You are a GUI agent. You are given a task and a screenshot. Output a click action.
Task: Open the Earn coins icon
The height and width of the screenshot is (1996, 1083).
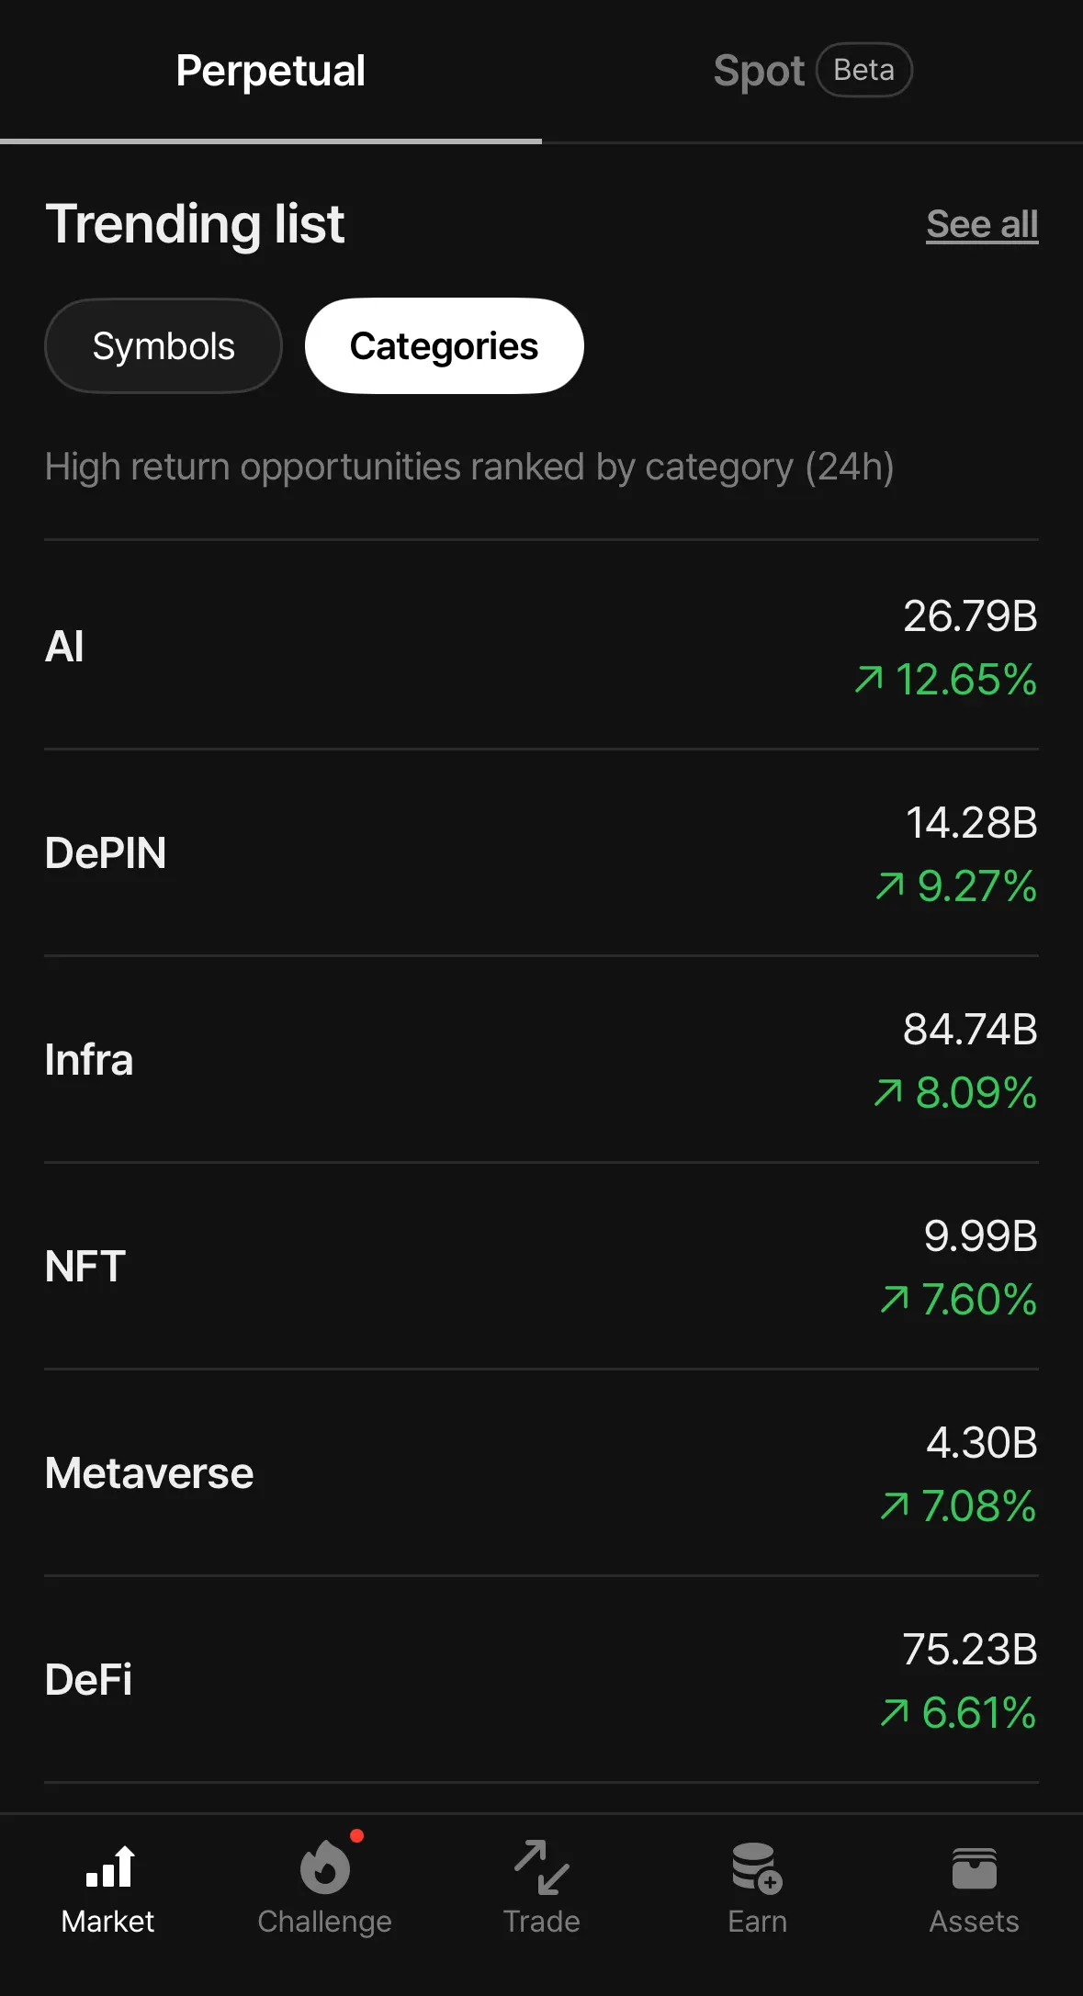pos(756,1867)
